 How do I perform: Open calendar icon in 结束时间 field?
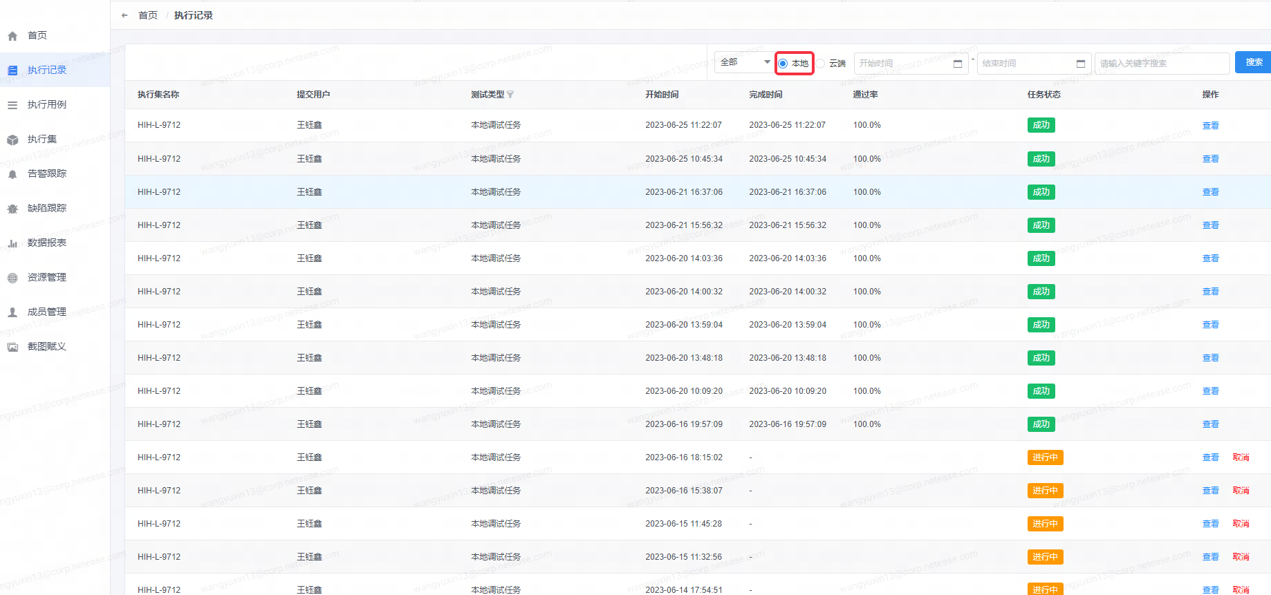point(1081,64)
